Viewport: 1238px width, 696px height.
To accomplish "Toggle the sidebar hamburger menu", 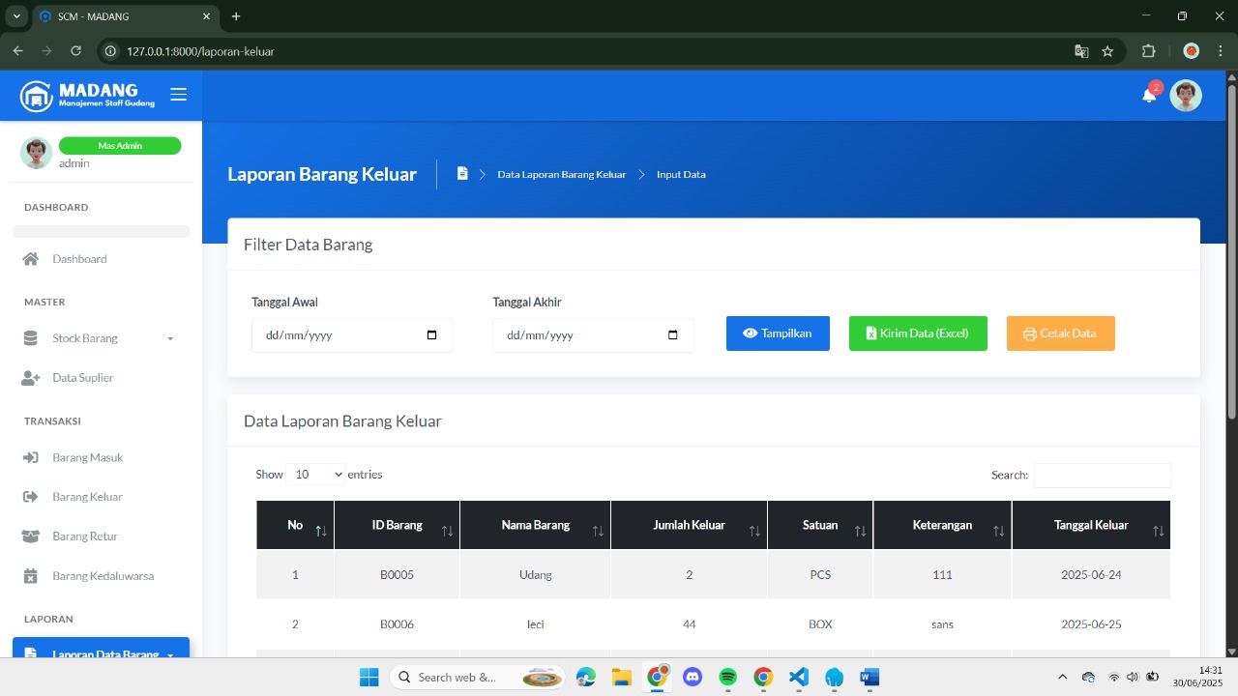I will pos(178,94).
